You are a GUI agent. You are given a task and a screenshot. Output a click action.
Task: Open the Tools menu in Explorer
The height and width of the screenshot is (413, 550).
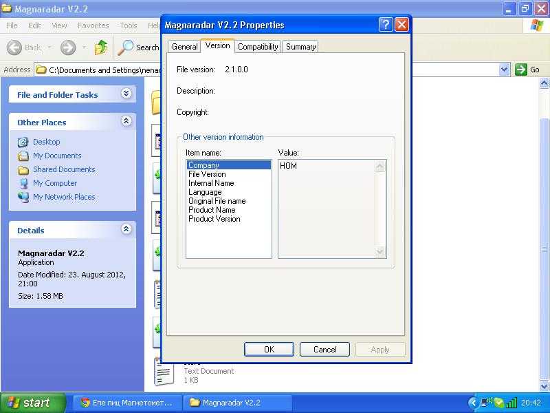(129, 25)
